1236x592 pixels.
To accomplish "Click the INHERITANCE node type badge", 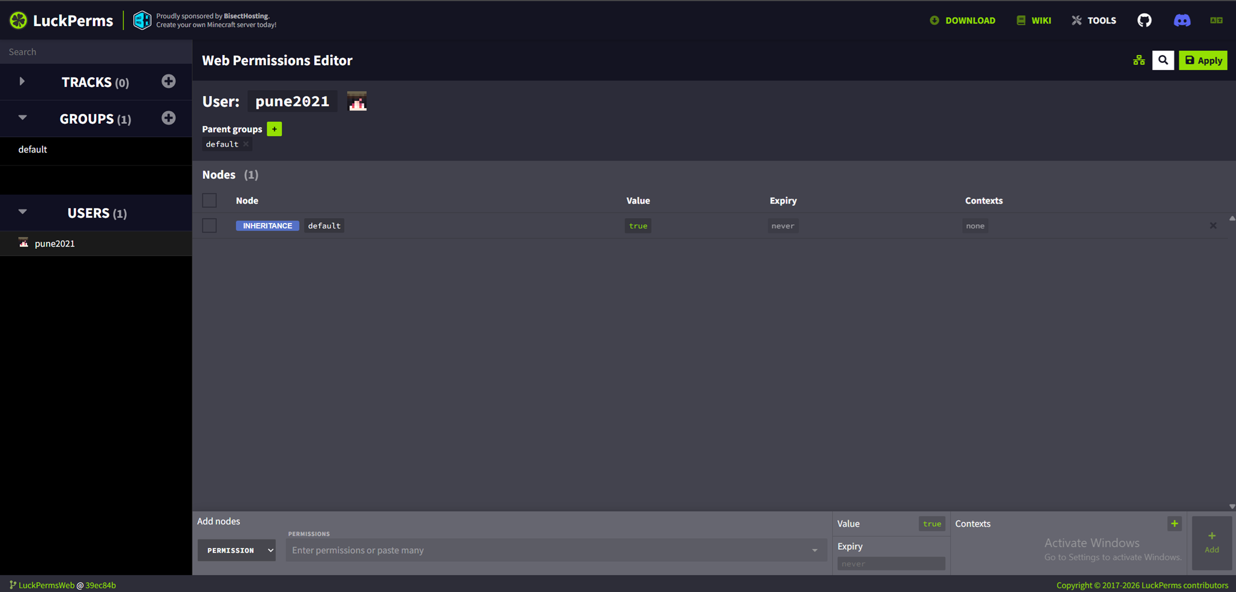I will (267, 226).
